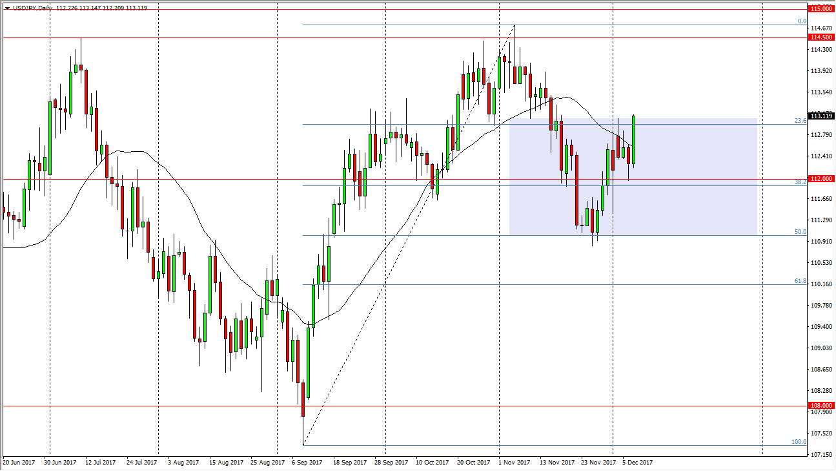The image size is (836, 471).
Task: Select the 114.500 red price label
Action: (x=821, y=38)
